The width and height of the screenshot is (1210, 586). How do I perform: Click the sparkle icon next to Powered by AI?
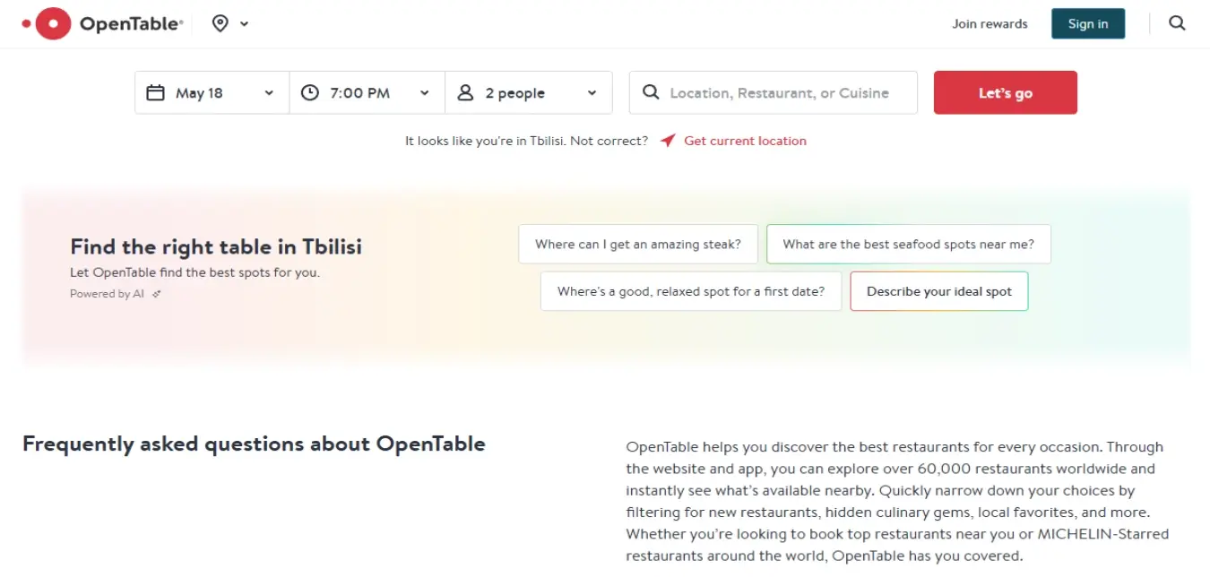[x=157, y=294]
